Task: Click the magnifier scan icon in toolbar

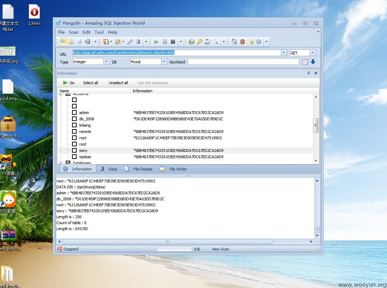Action: [x=63, y=42]
